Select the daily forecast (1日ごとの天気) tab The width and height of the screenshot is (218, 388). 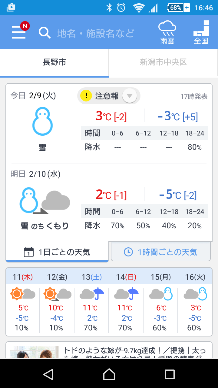(x=57, y=252)
